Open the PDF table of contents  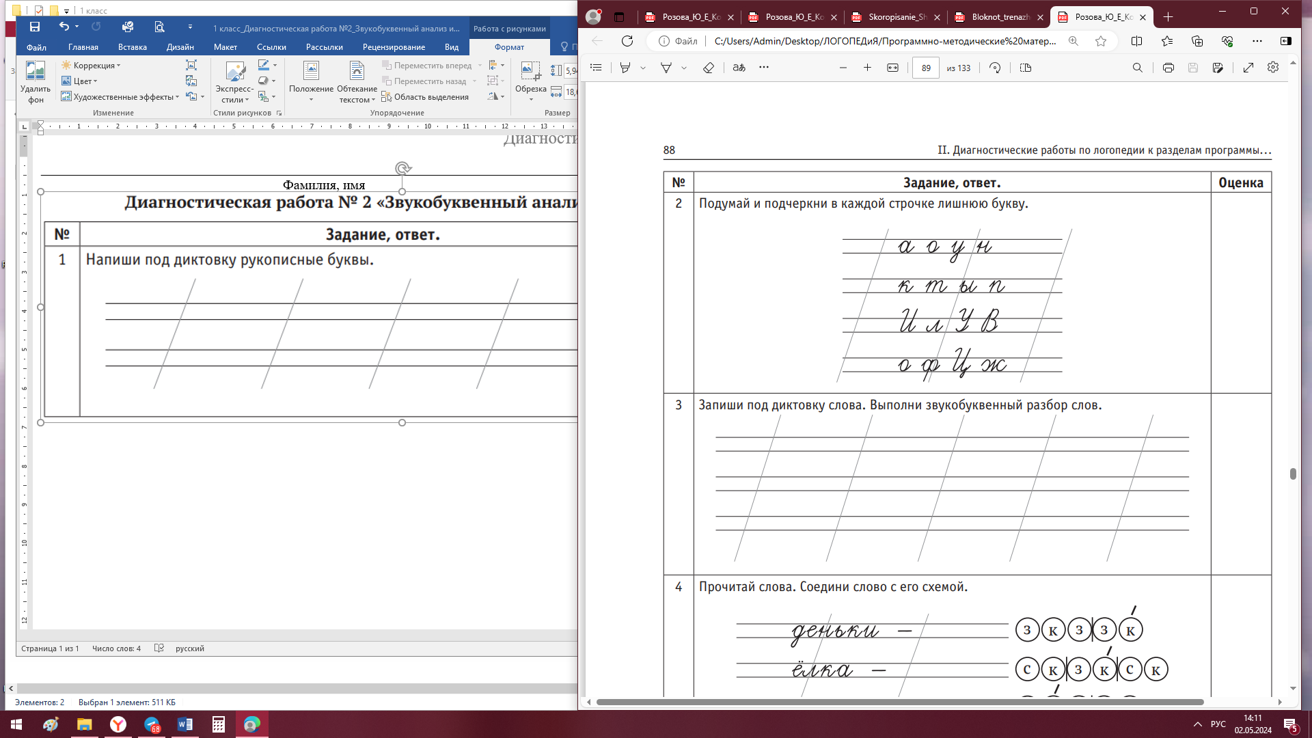point(596,68)
